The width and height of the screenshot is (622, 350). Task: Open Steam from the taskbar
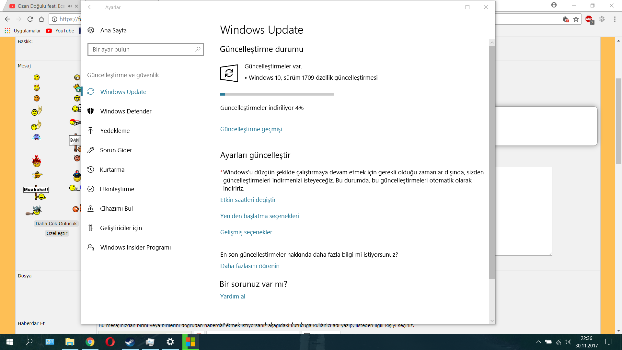pos(130,342)
